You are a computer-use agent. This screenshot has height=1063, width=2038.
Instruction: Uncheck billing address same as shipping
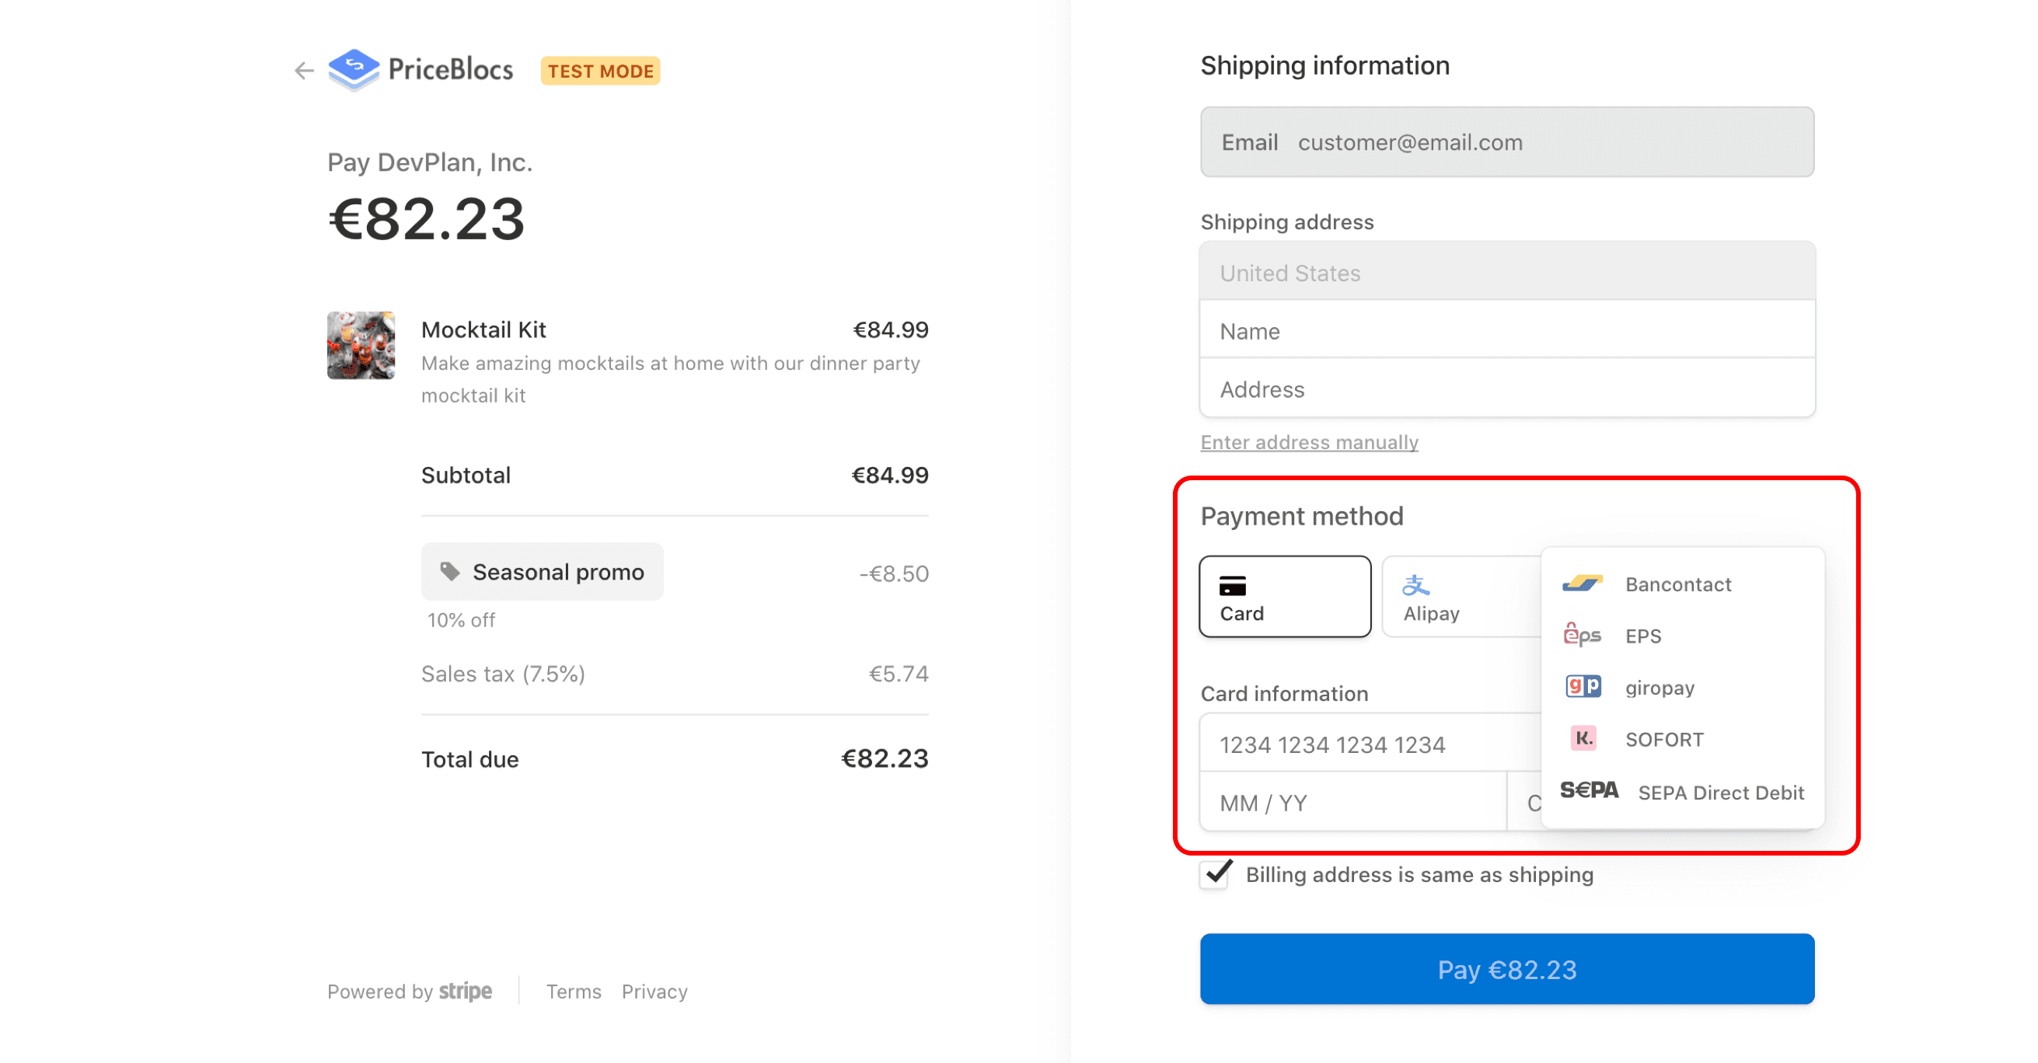[1213, 875]
